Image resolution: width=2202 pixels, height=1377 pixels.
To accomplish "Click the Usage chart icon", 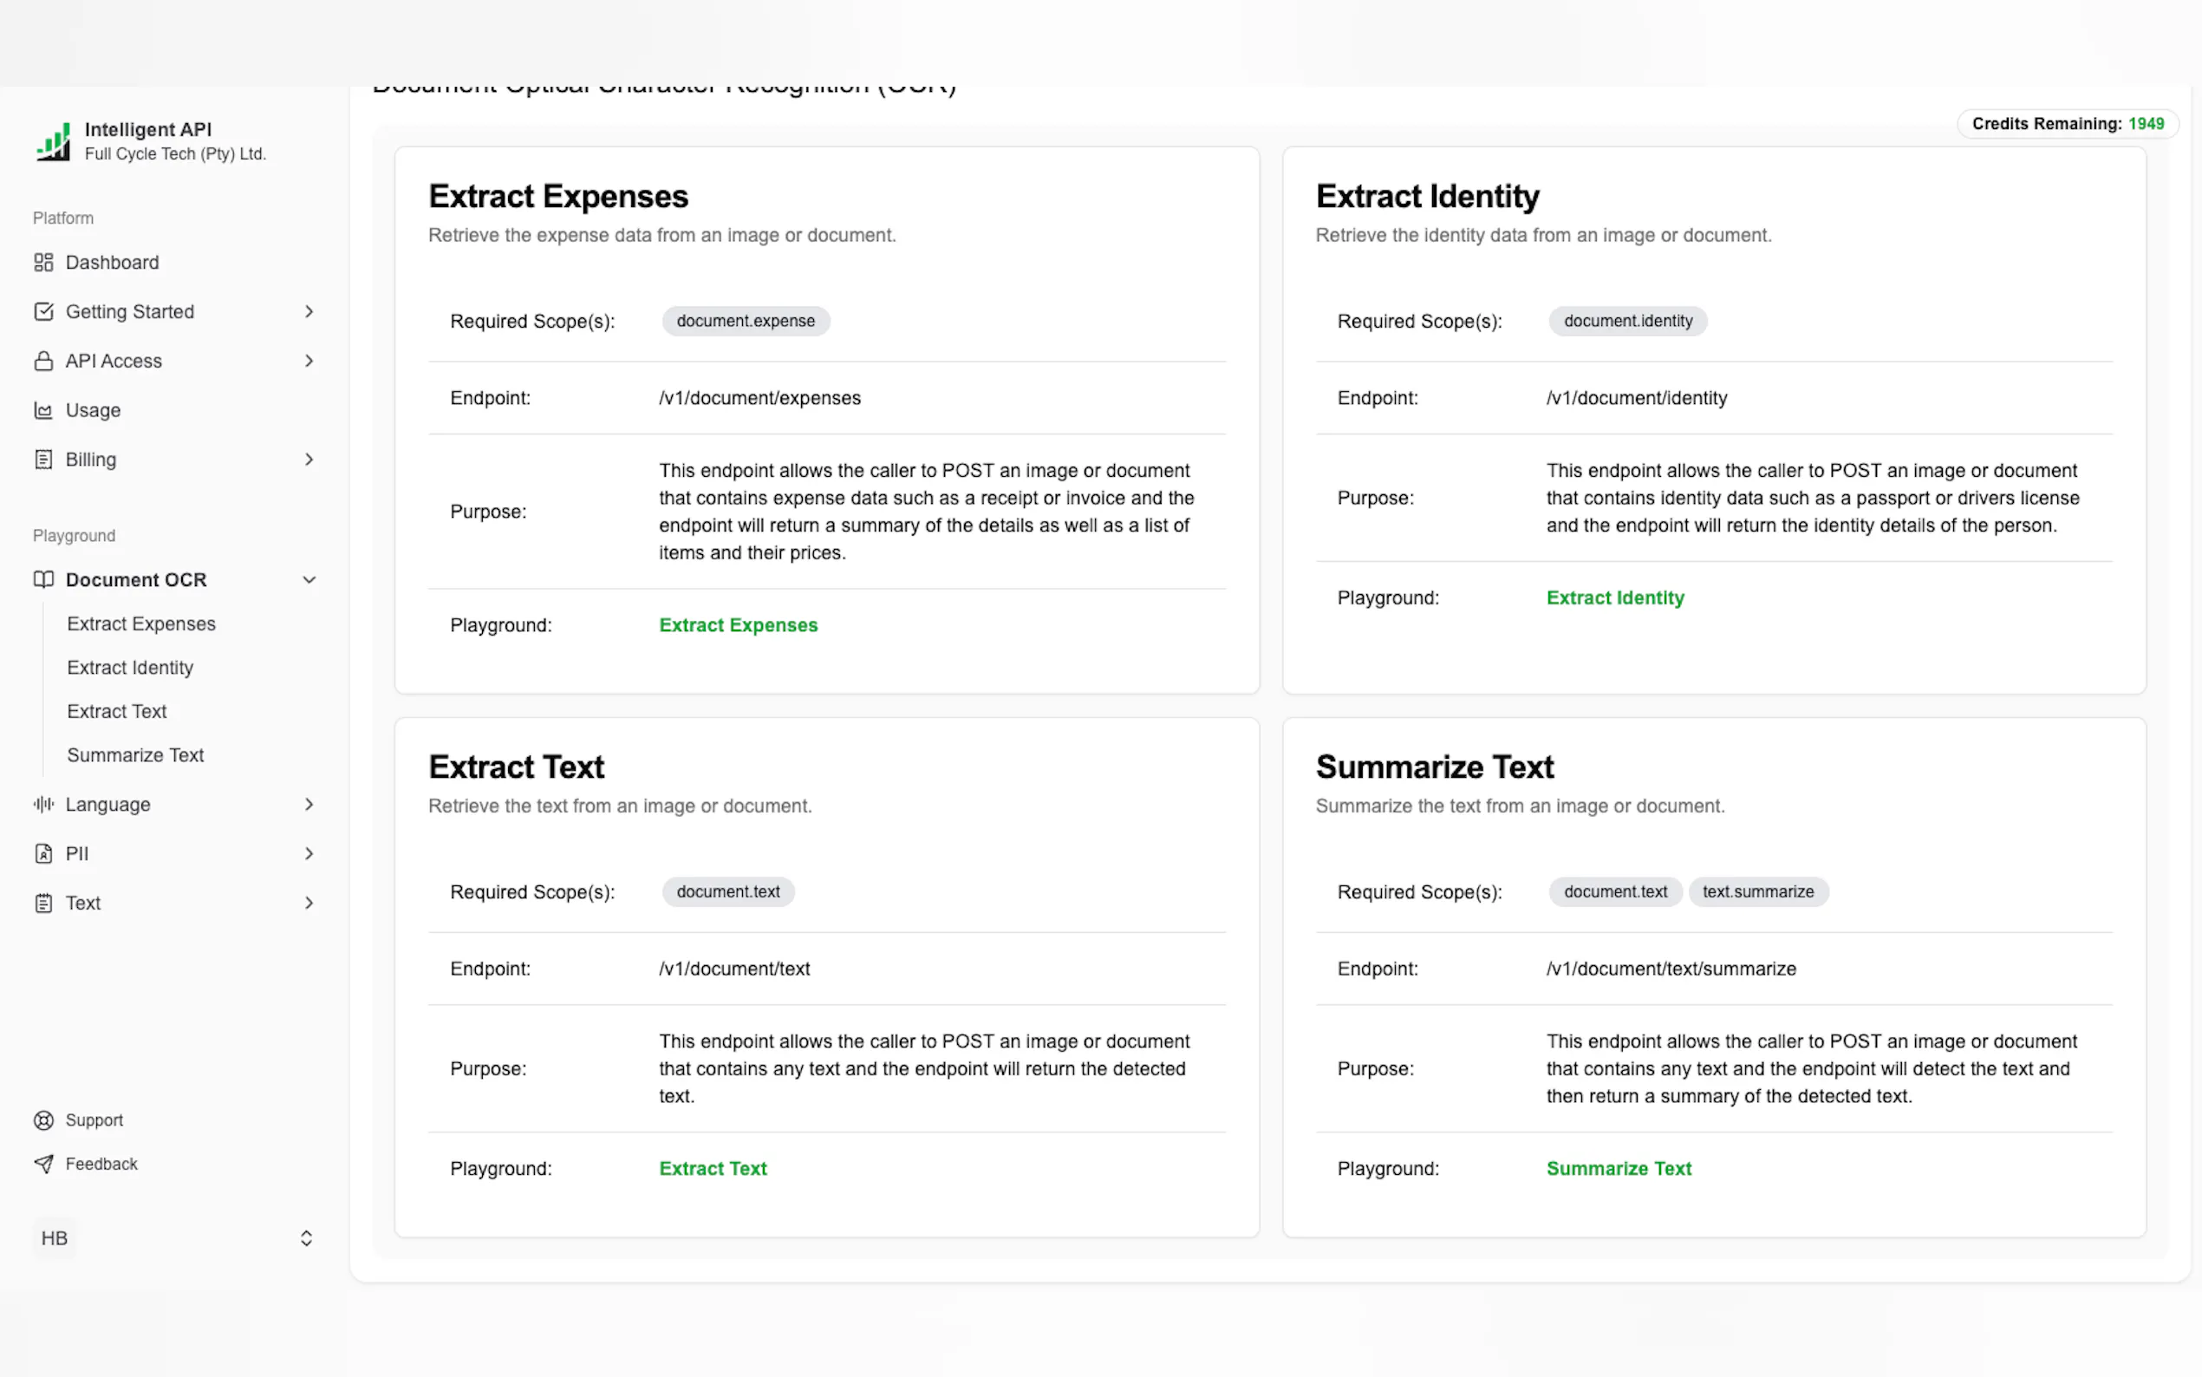I will 42,410.
